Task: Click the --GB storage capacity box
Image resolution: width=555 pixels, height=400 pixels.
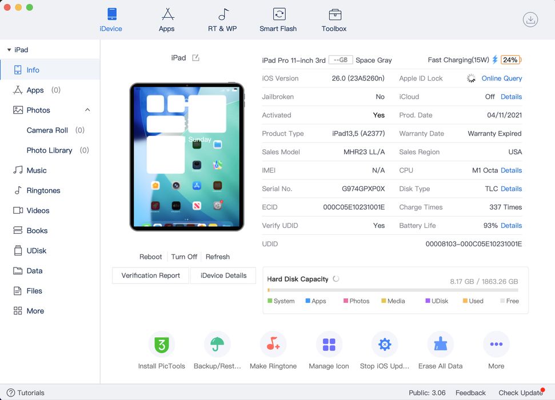Action: coord(341,60)
